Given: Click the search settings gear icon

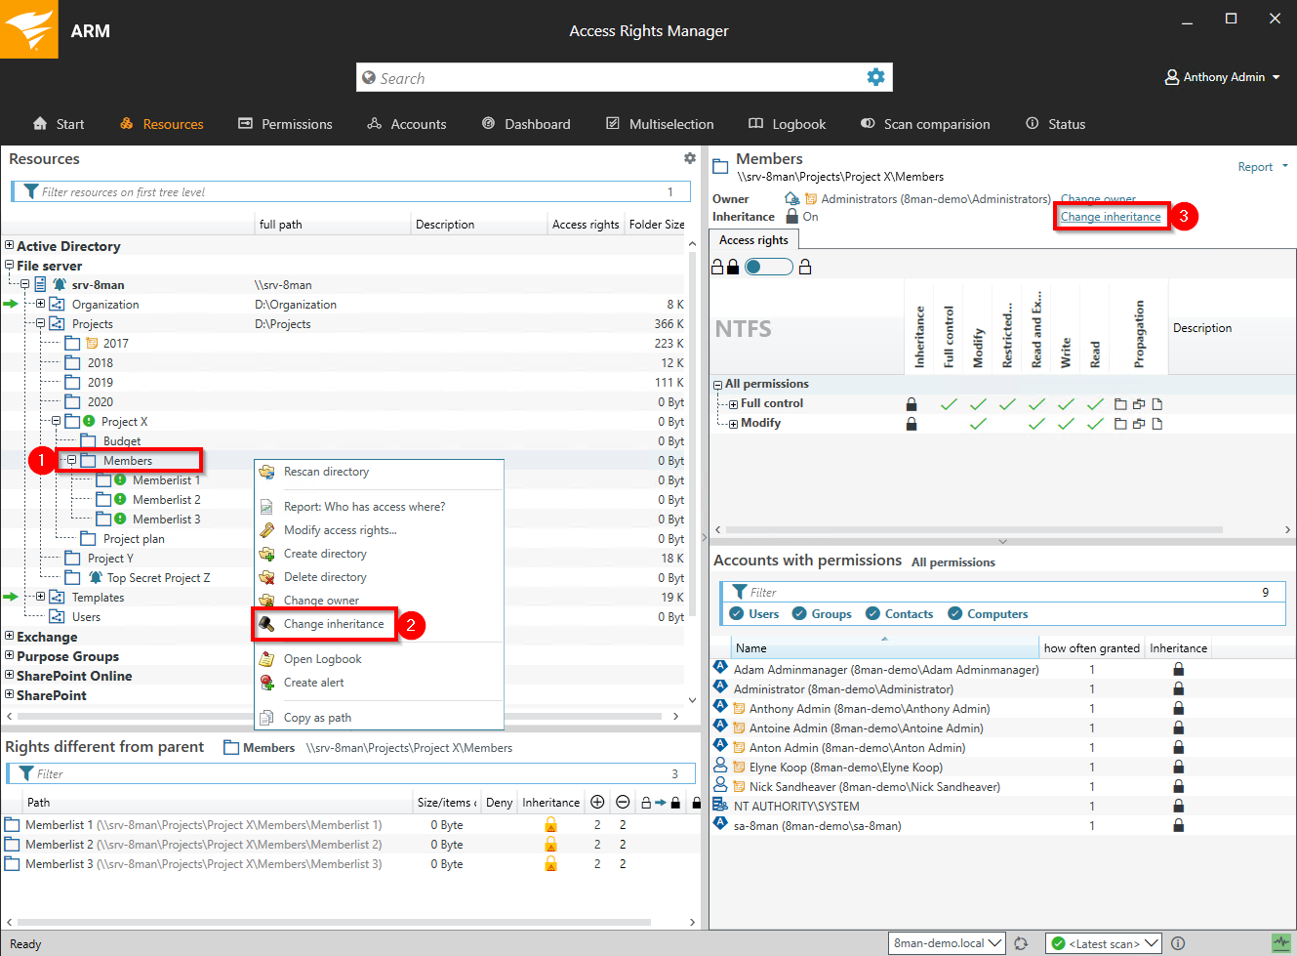Looking at the screenshot, I should (x=875, y=77).
